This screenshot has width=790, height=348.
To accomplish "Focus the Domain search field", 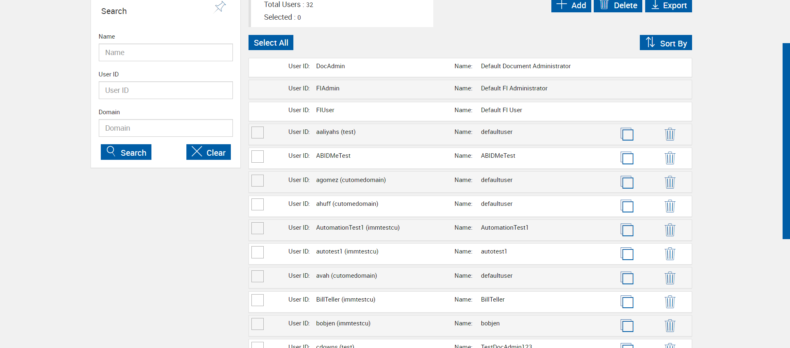I will pos(166,128).
